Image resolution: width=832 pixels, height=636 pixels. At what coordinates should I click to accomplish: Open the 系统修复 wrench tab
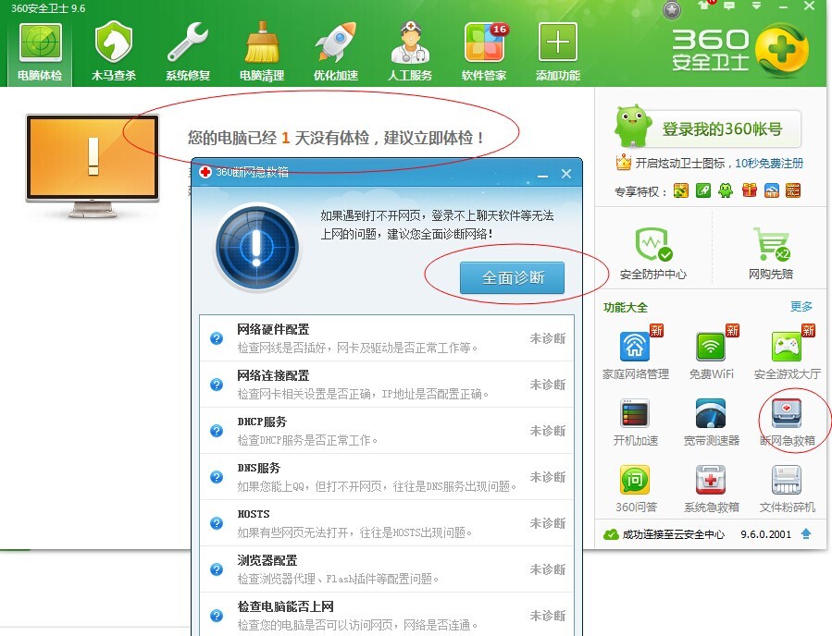pos(188,52)
